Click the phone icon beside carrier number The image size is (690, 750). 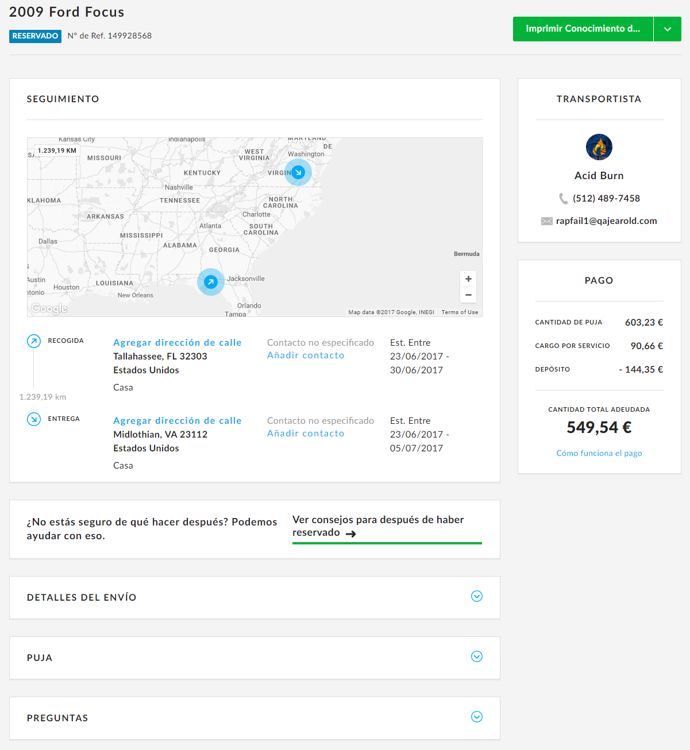click(563, 199)
